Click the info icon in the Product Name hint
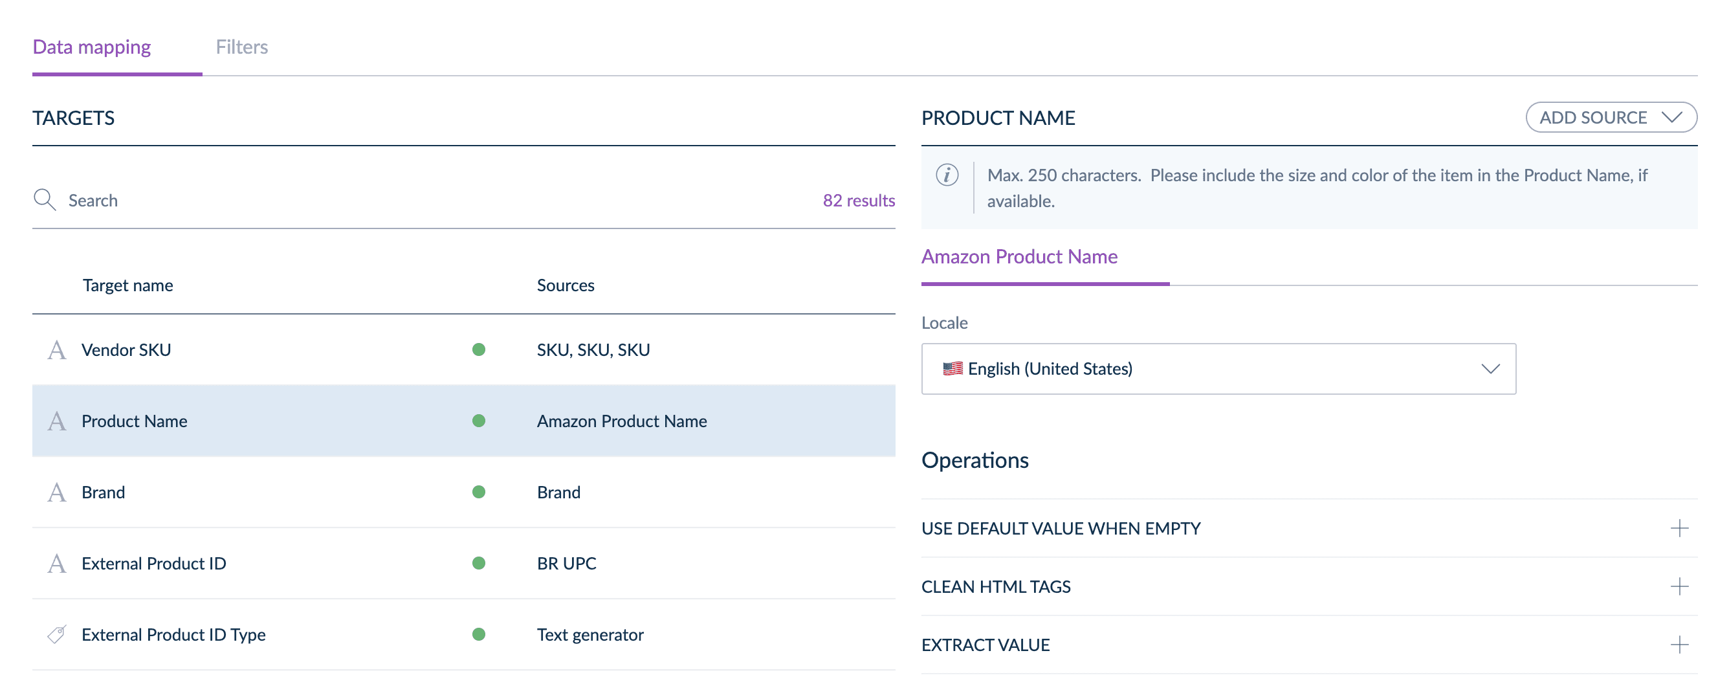The height and width of the screenshot is (686, 1729). click(947, 175)
